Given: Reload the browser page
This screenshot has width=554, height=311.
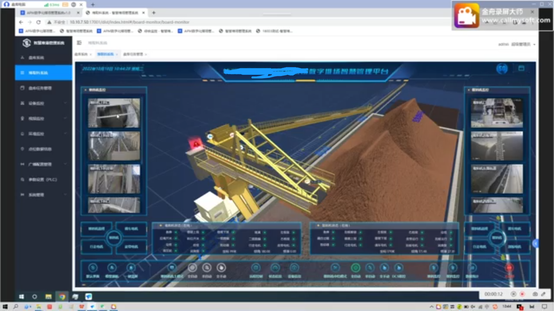Looking at the screenshot, I should coord(38,22).
